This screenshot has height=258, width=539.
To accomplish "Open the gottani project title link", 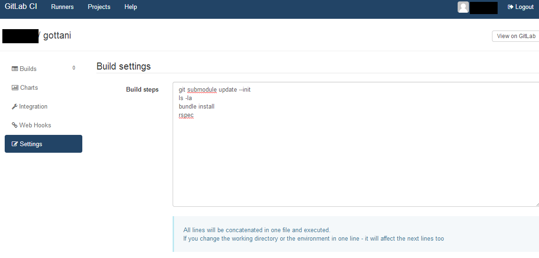I will tap(57, 35).
